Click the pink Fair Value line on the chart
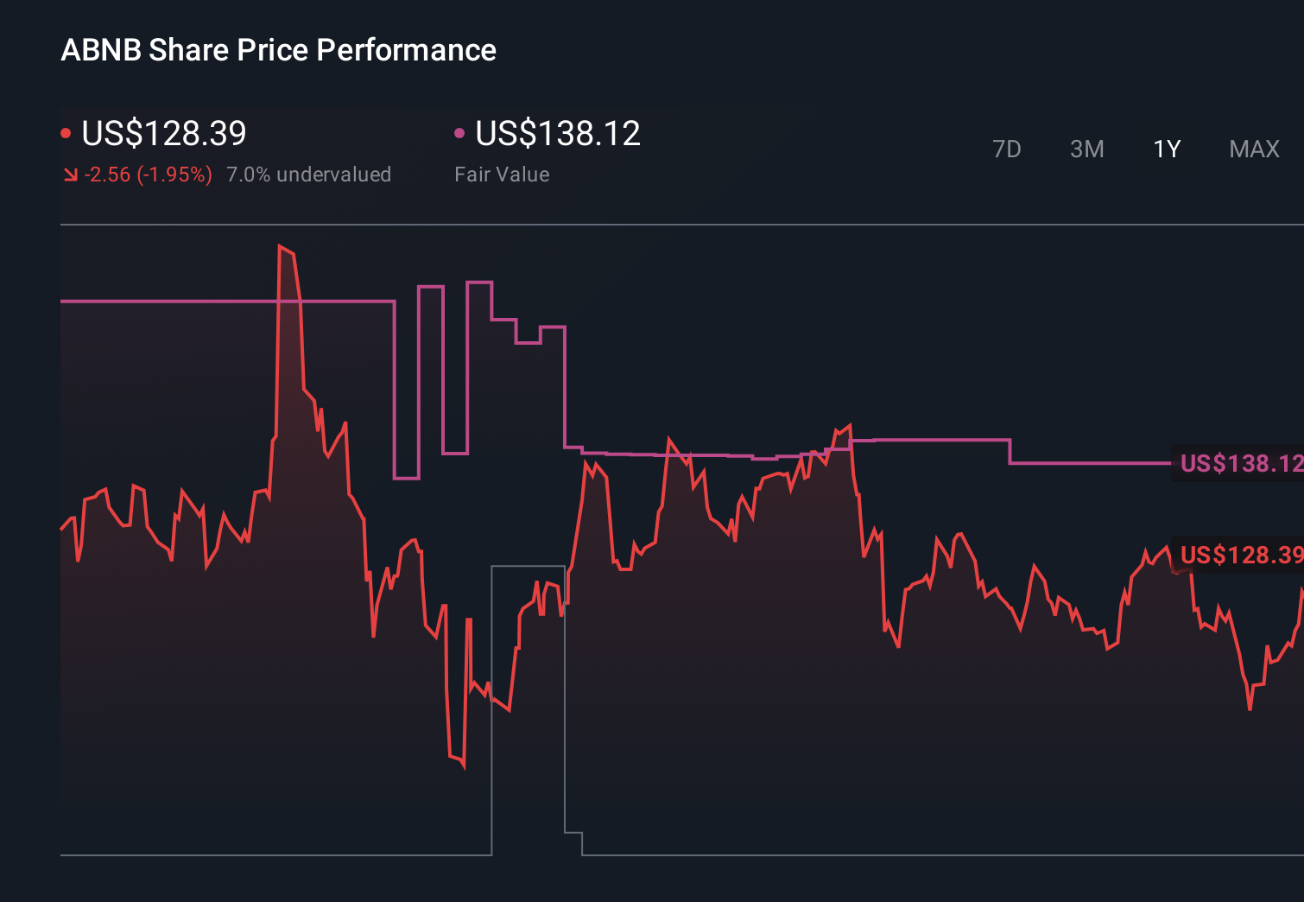 [173, 302]
